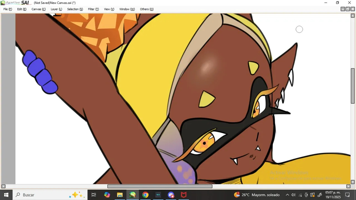The width and height of the screenshot is (356, 200).
Task: Open Discord from the taskbar
Action: click(x=171, y=195)
